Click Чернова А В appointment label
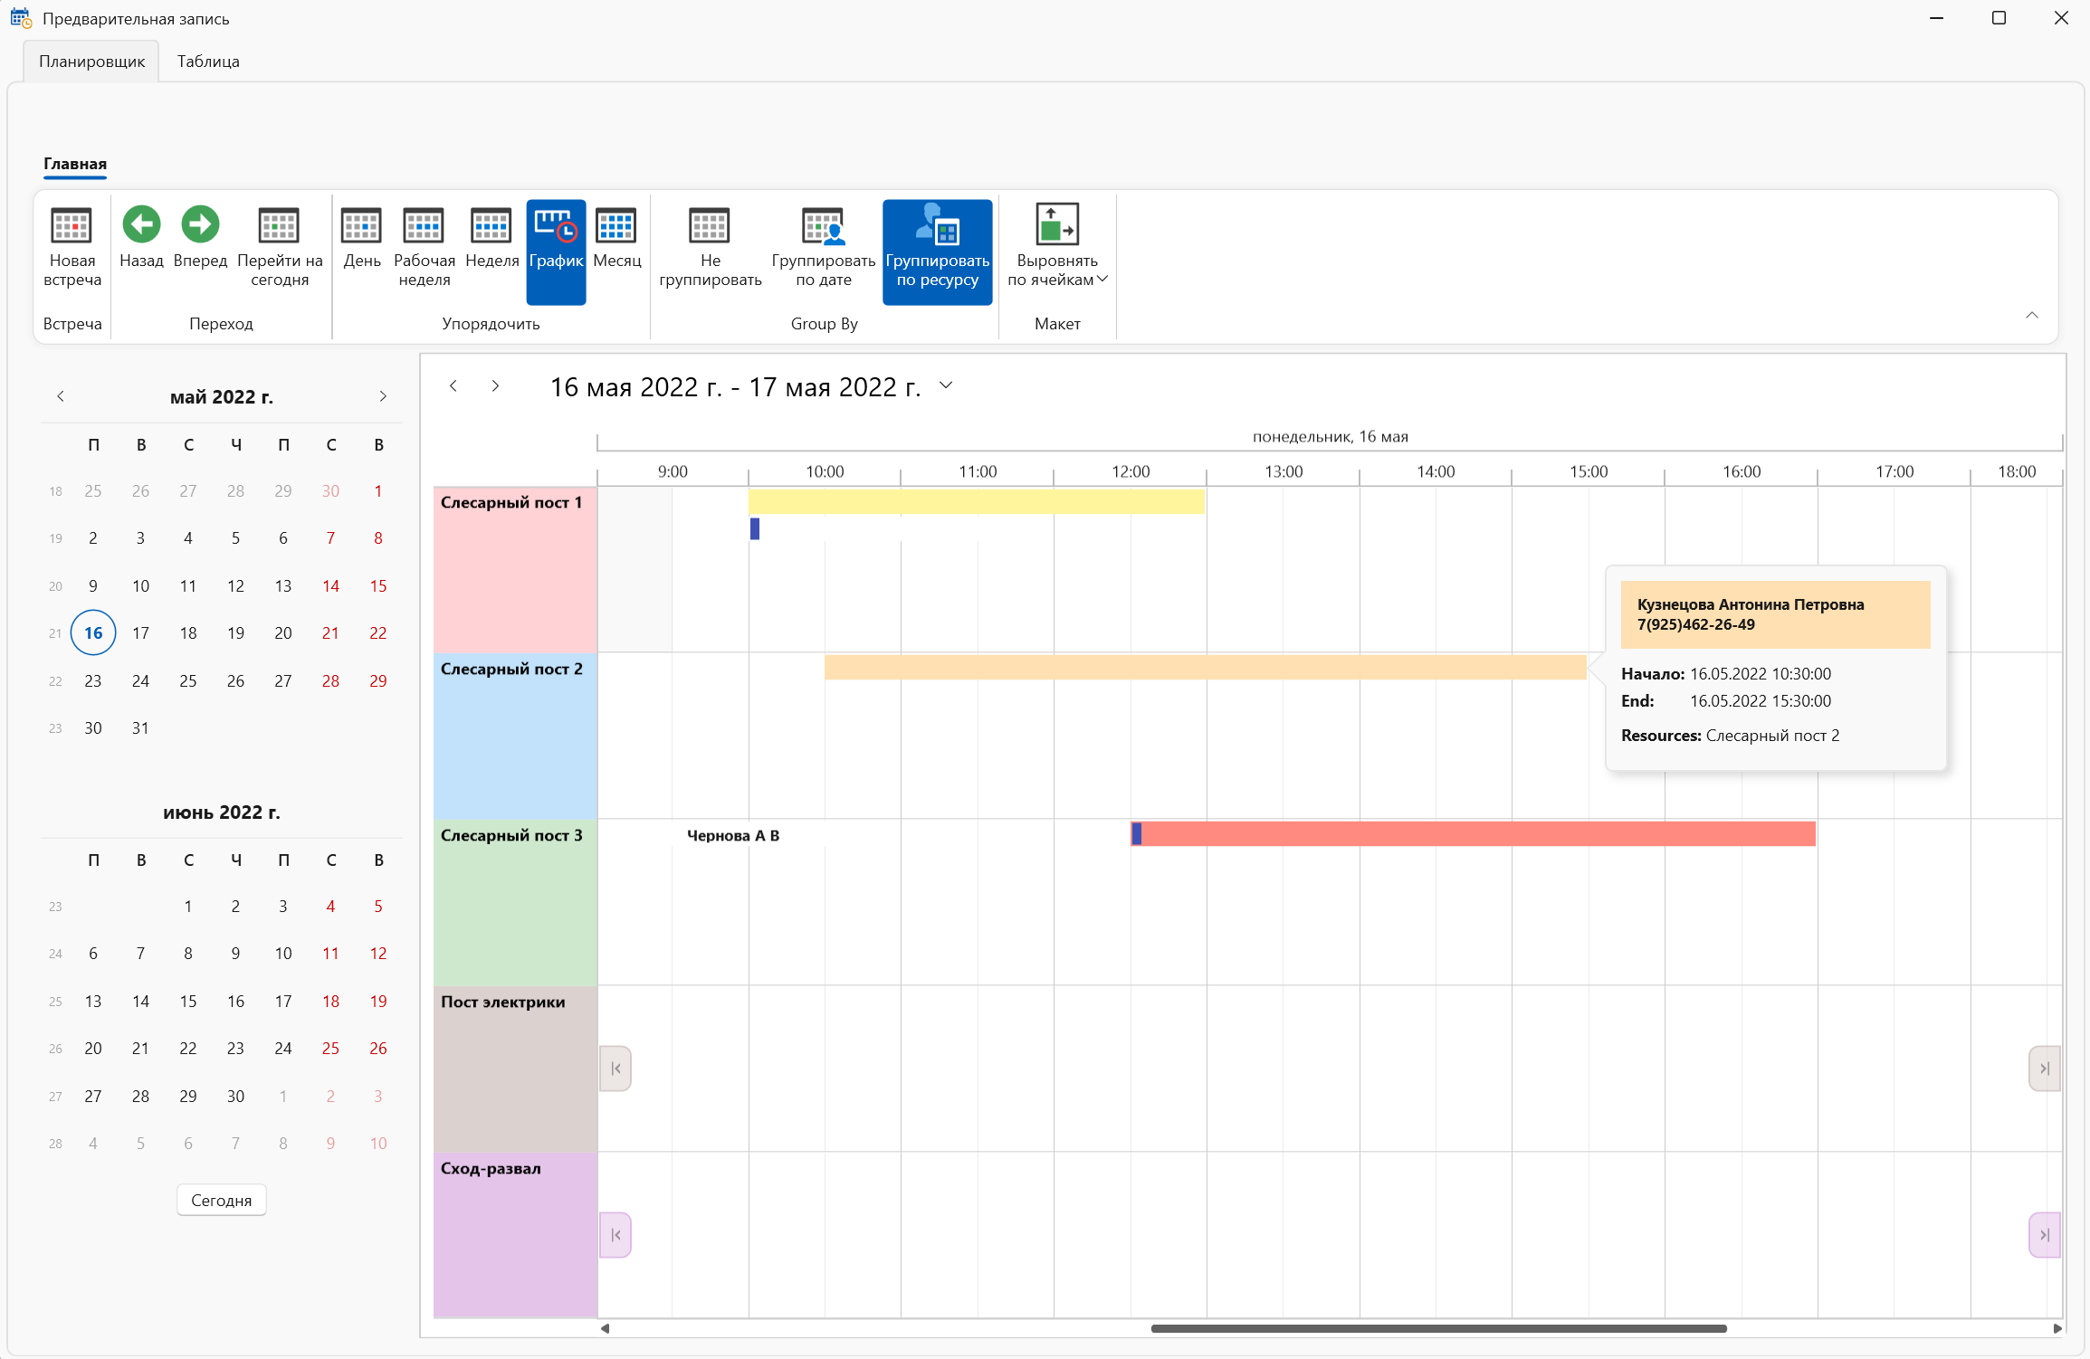 (733, 835)
